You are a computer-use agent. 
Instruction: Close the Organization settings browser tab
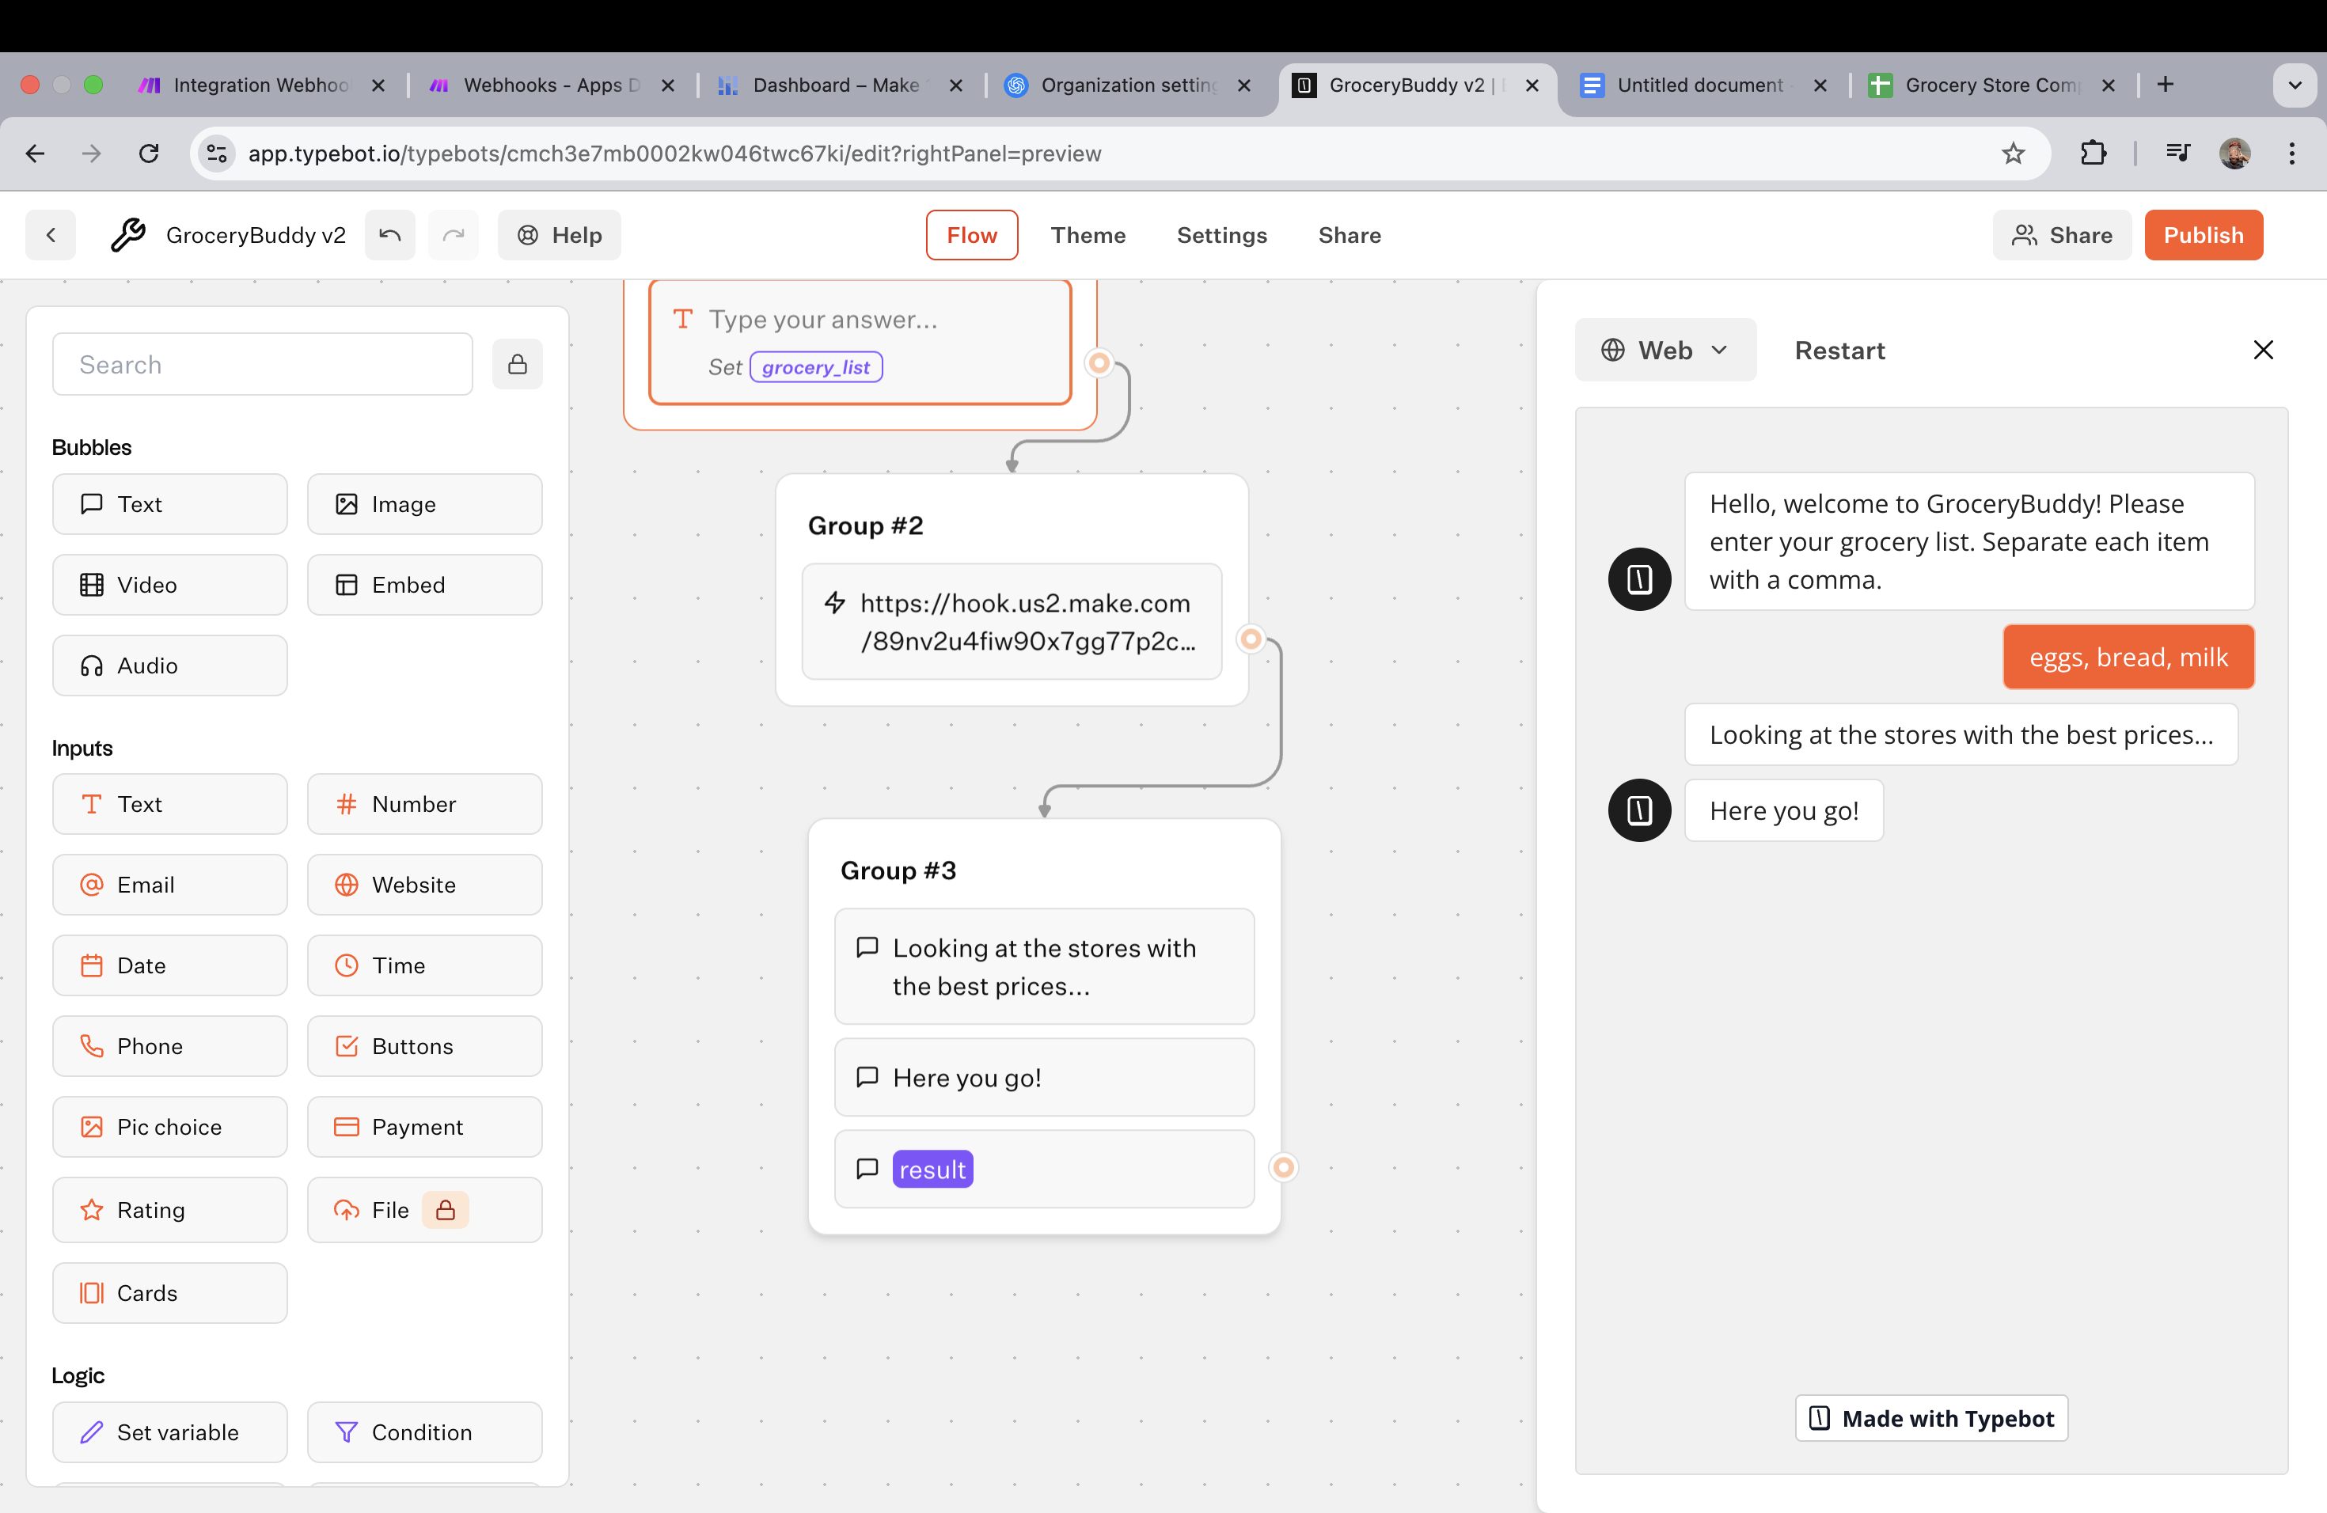[x=1243, y=86]
